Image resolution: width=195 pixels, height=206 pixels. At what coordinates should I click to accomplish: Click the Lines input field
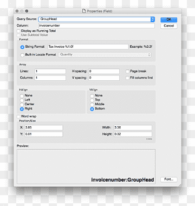pos(50,72)
